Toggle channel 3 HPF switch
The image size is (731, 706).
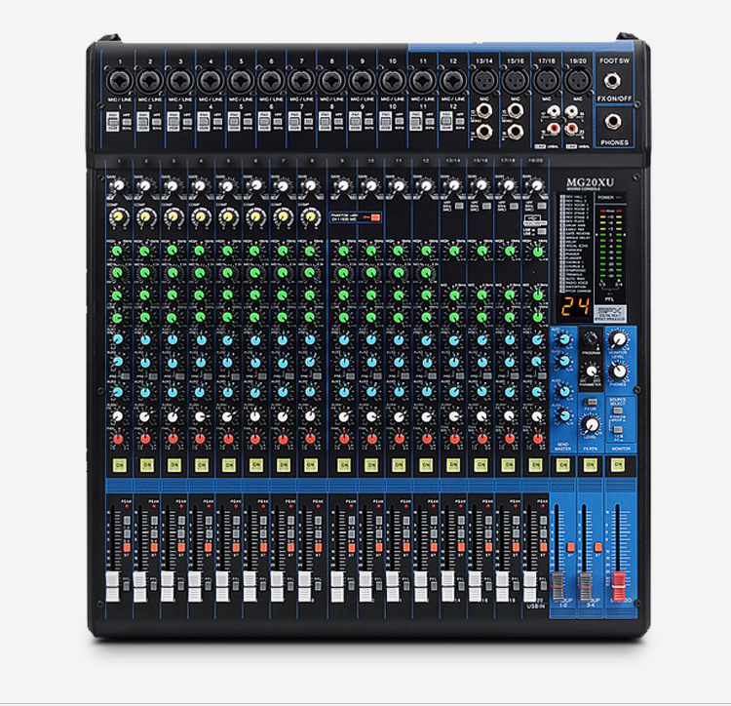pos(187,122)
